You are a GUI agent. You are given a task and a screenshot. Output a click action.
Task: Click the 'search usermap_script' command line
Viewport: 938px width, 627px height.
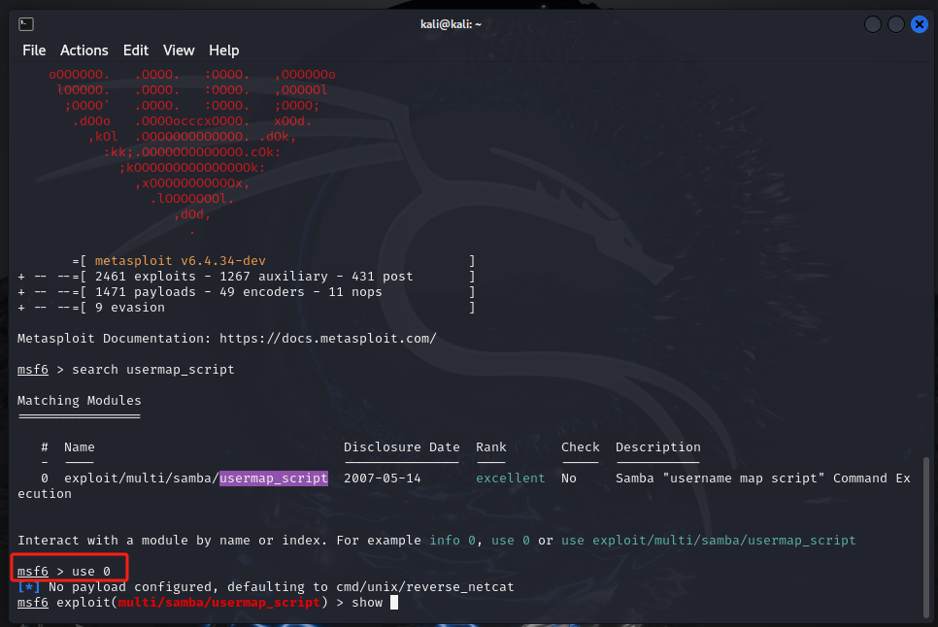click(153, 370)
